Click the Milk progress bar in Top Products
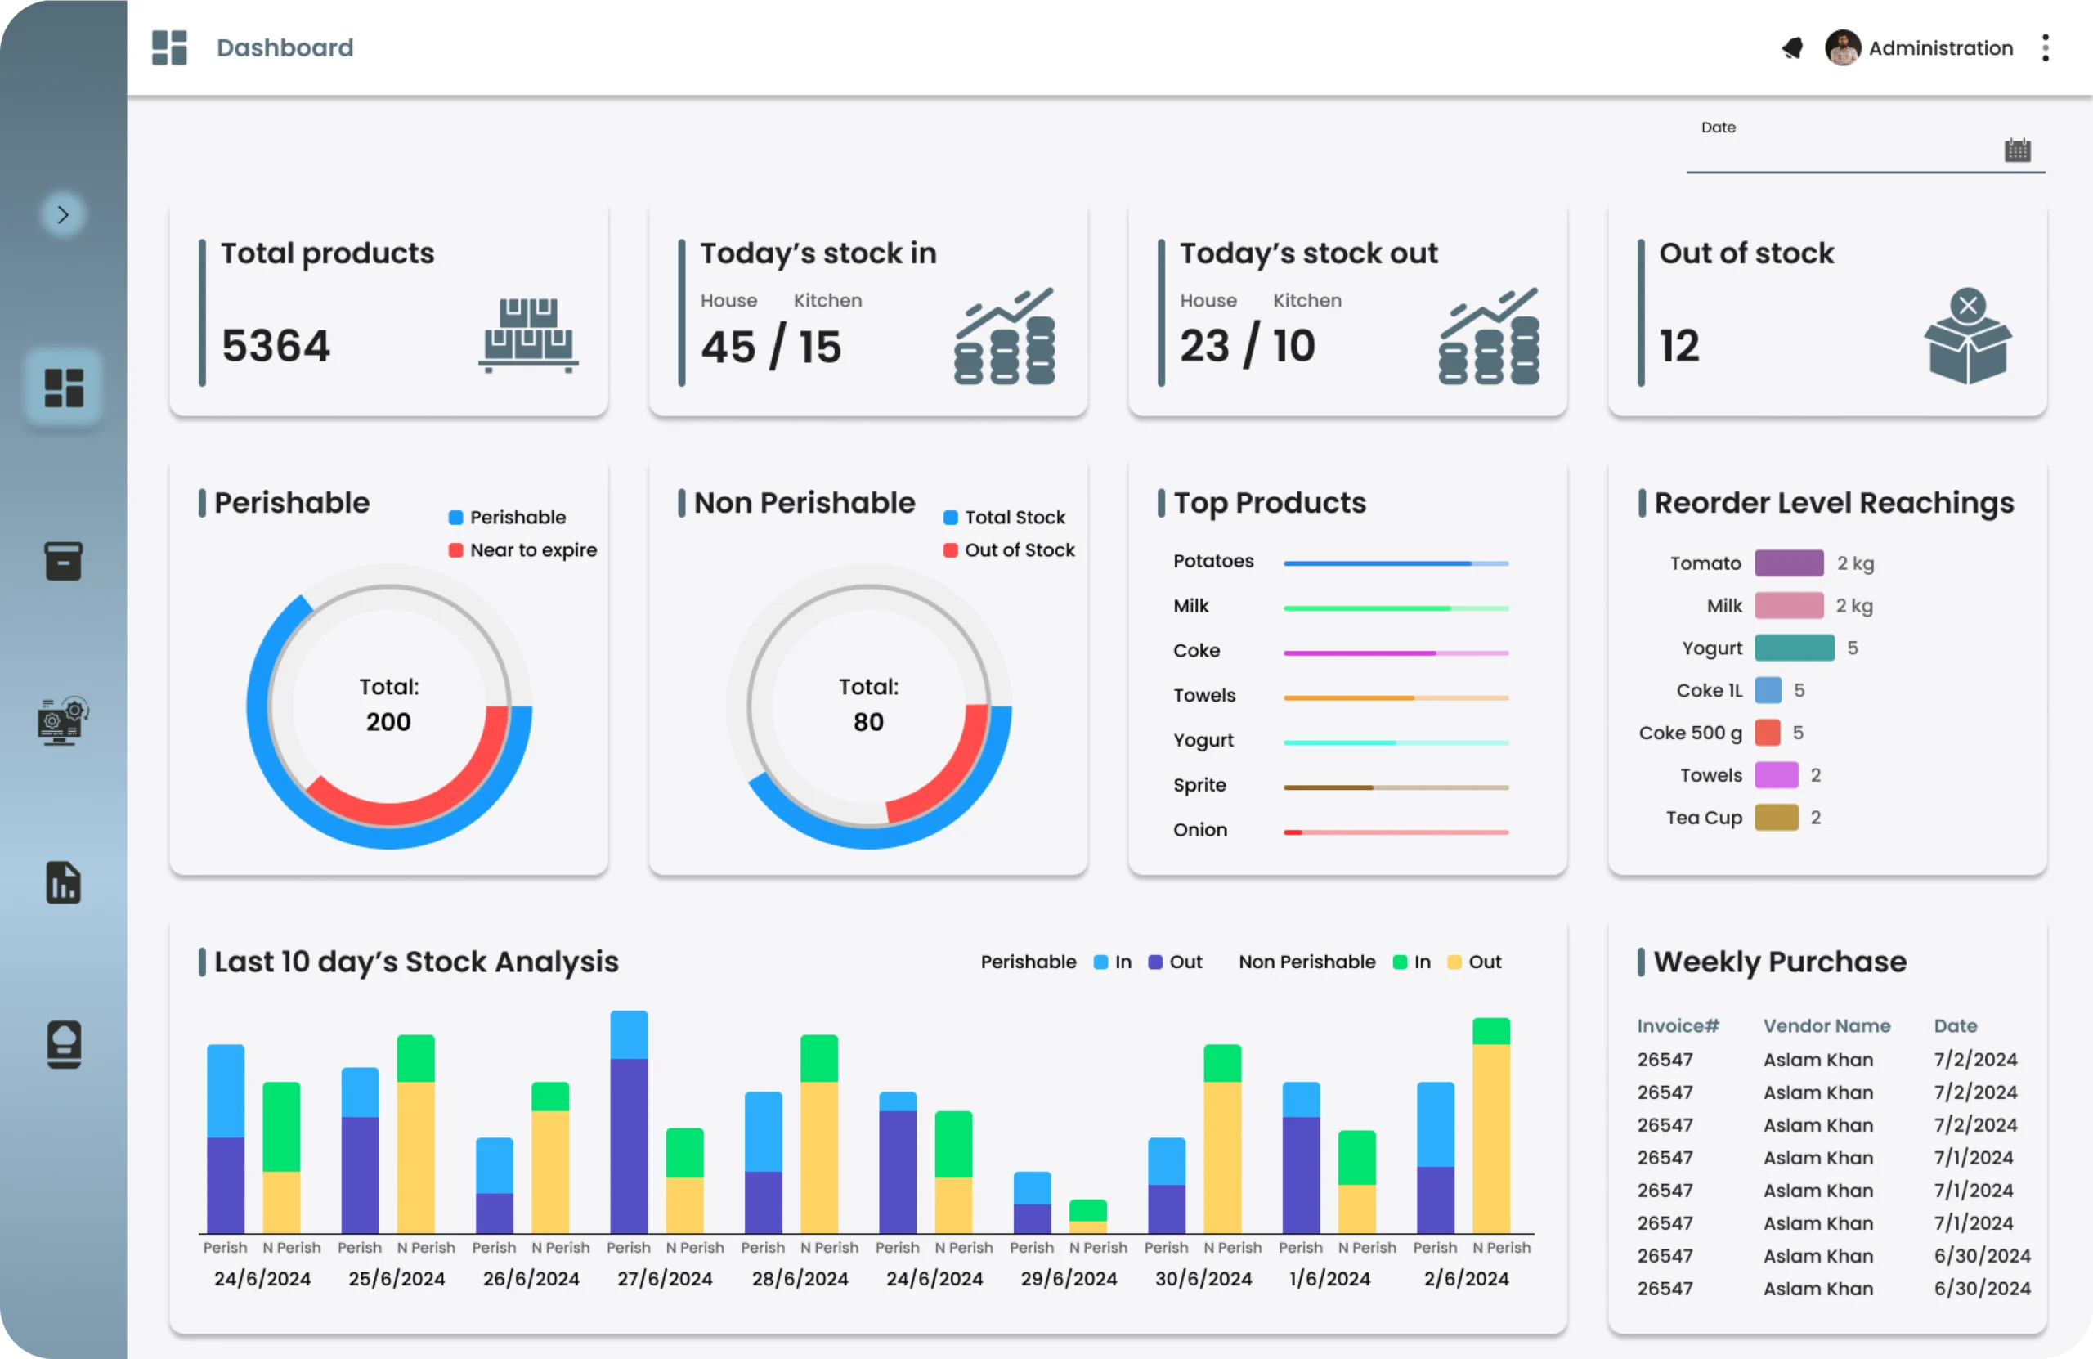 1396,608
